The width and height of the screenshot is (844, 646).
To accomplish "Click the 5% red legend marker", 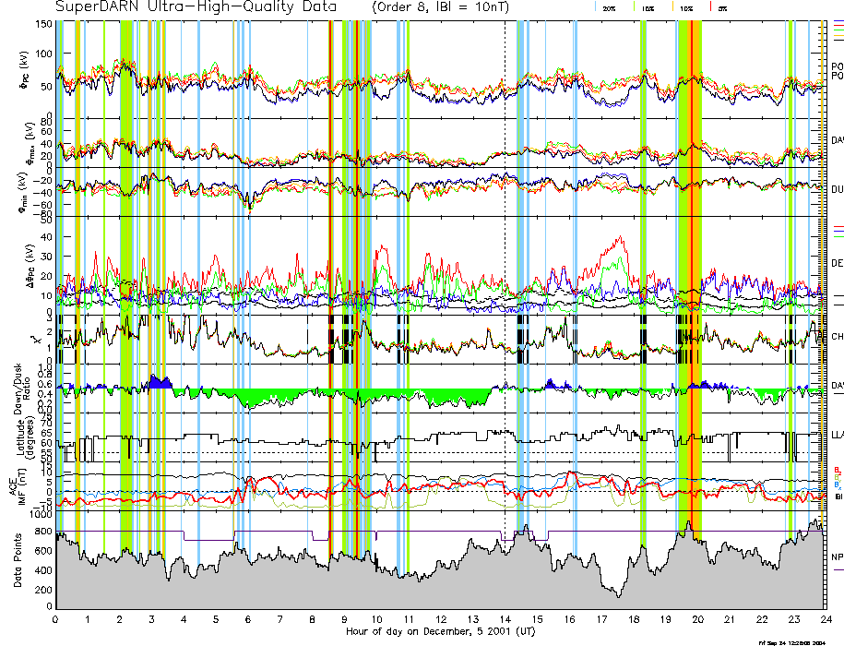I will [x=708, y=7].
